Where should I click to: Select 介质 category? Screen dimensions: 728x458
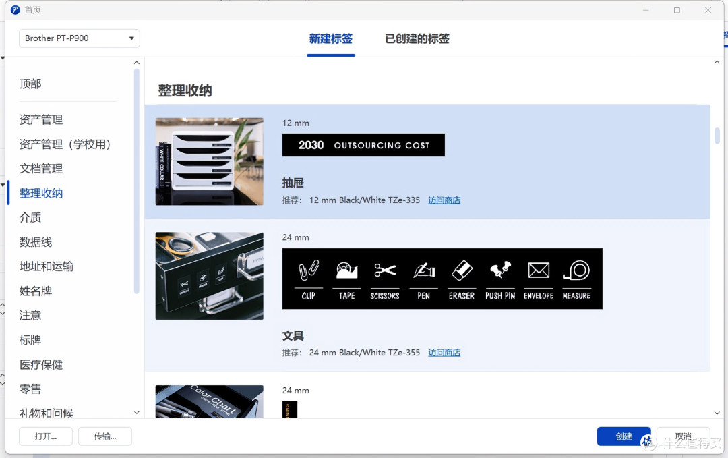pyautogui.click(x=30, y=217)
